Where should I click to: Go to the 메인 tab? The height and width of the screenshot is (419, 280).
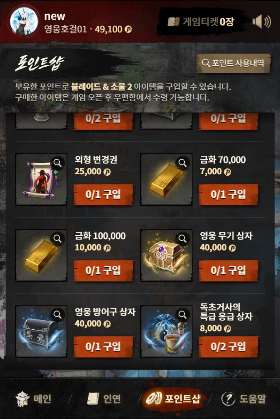point(33,399)
